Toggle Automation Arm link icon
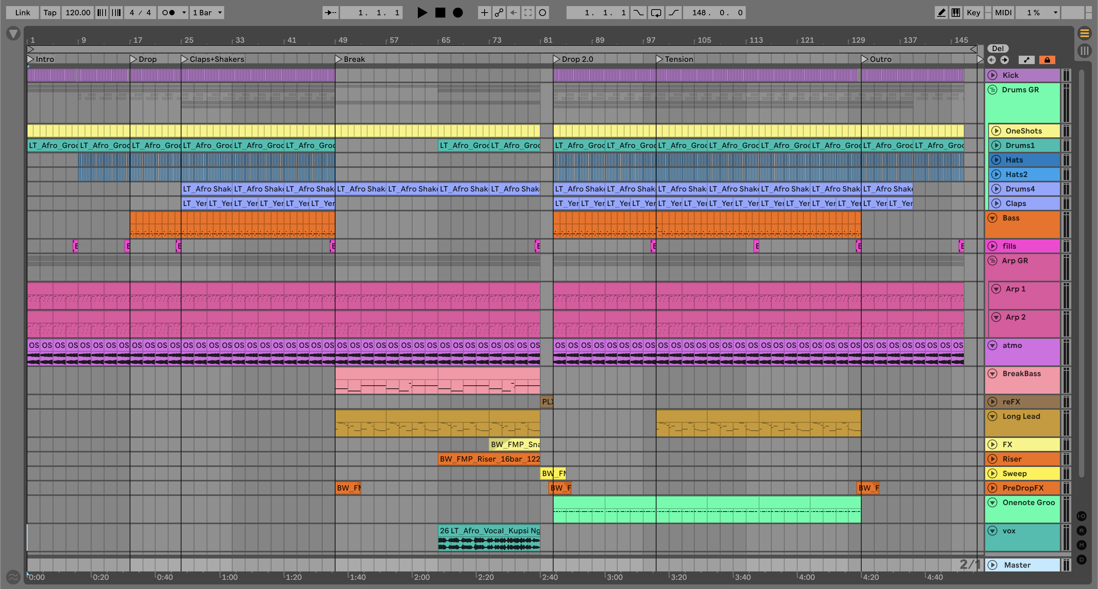 pos(499,12)
